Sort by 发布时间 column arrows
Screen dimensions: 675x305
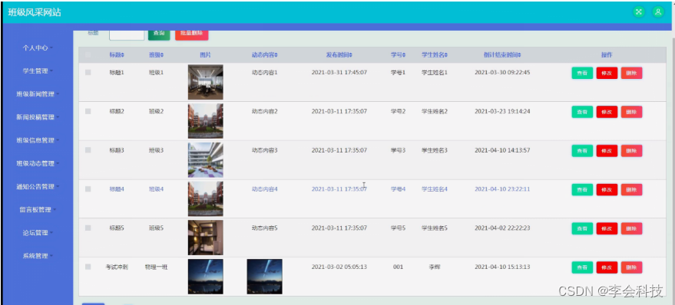tap(350, 55)
